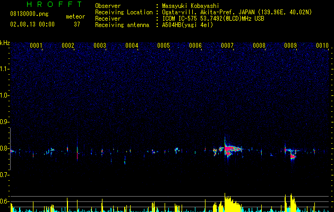Click time marker 0010
Screen dimensions: 334x212
pos(322,46)
